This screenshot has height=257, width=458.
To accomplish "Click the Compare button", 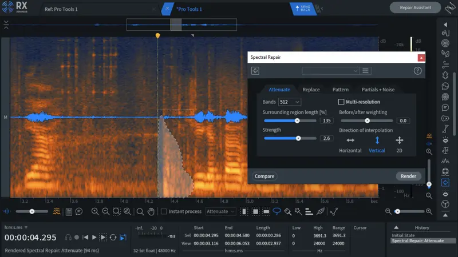I will click(x=264, y=176).
